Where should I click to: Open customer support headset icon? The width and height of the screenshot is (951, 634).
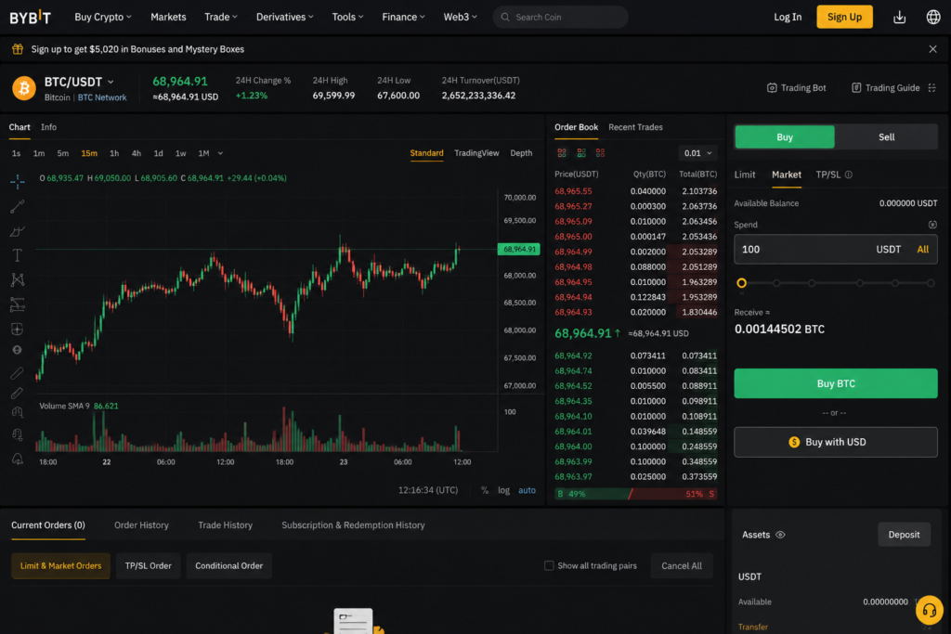929,611
